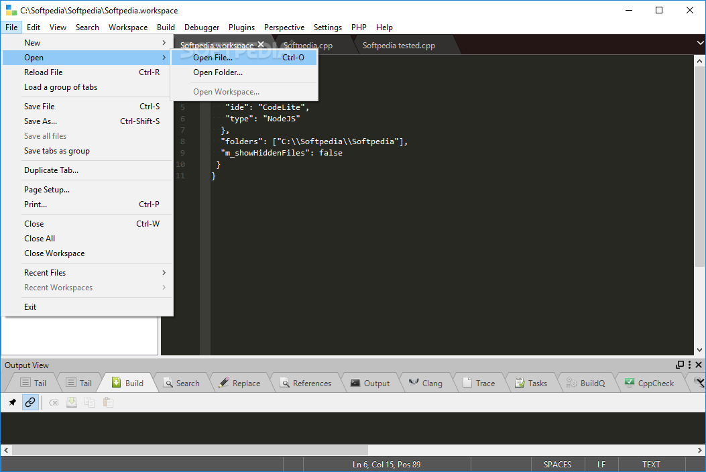Click the second Tail tab icon
706x472 pixels.
[x=71, y=382]
